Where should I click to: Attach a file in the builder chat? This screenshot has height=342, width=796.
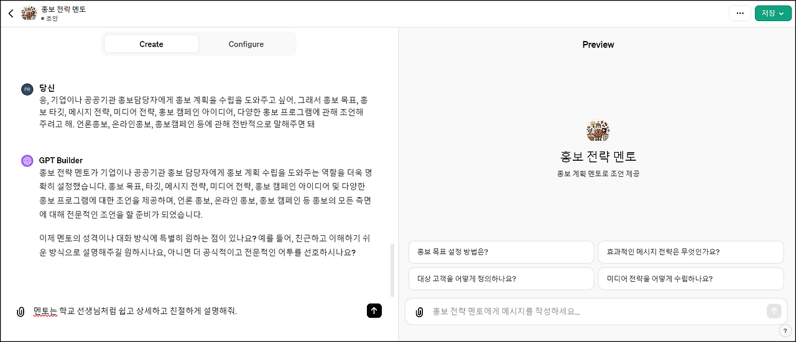[21, 311]
